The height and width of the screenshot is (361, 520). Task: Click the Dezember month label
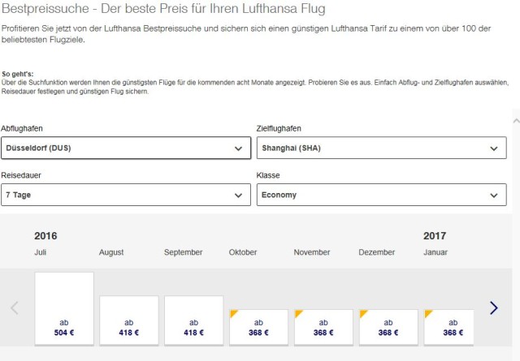(x=377, y=252)
